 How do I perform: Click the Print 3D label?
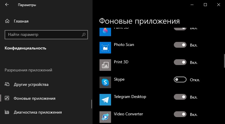[121, 62]
